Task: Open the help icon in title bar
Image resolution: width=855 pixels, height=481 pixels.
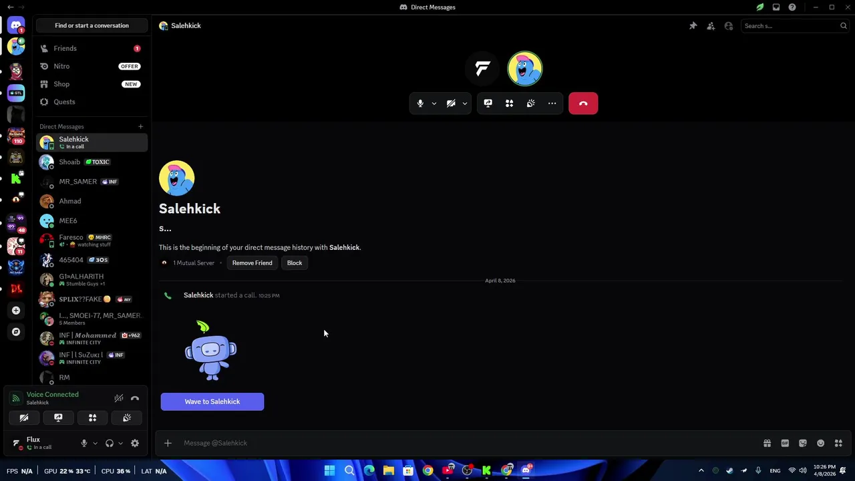Action: [792, 7]
